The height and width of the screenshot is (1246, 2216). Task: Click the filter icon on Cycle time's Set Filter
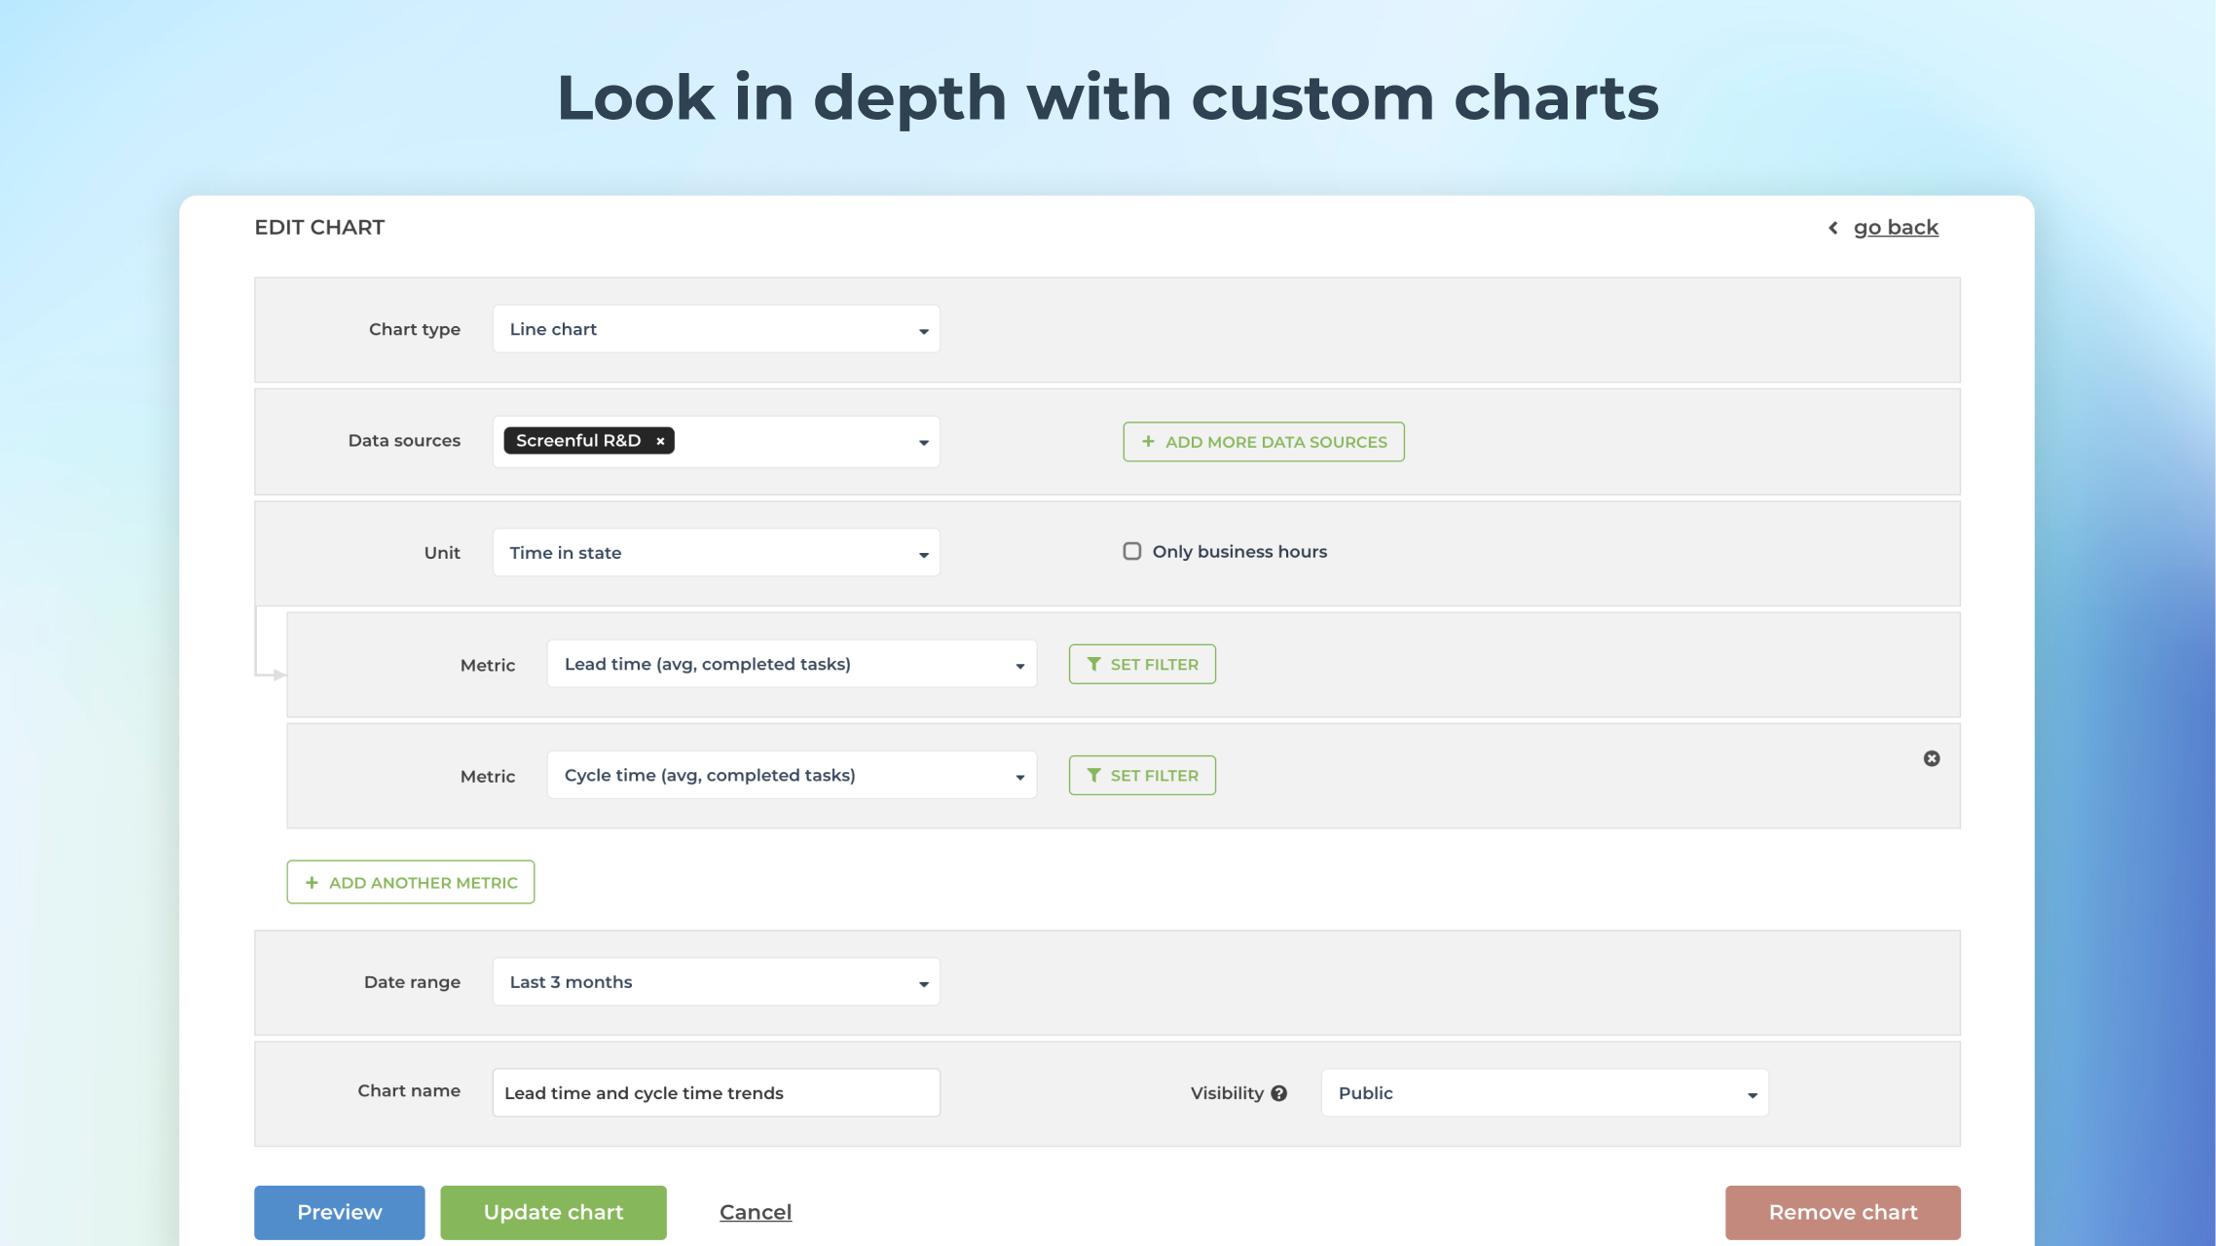pyautogui.click(x=1094, y=775)
